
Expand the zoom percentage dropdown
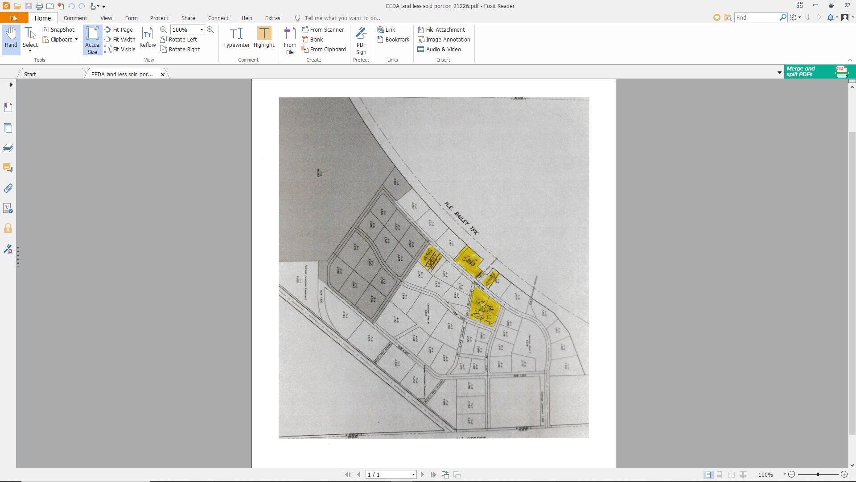coord(202,29)
